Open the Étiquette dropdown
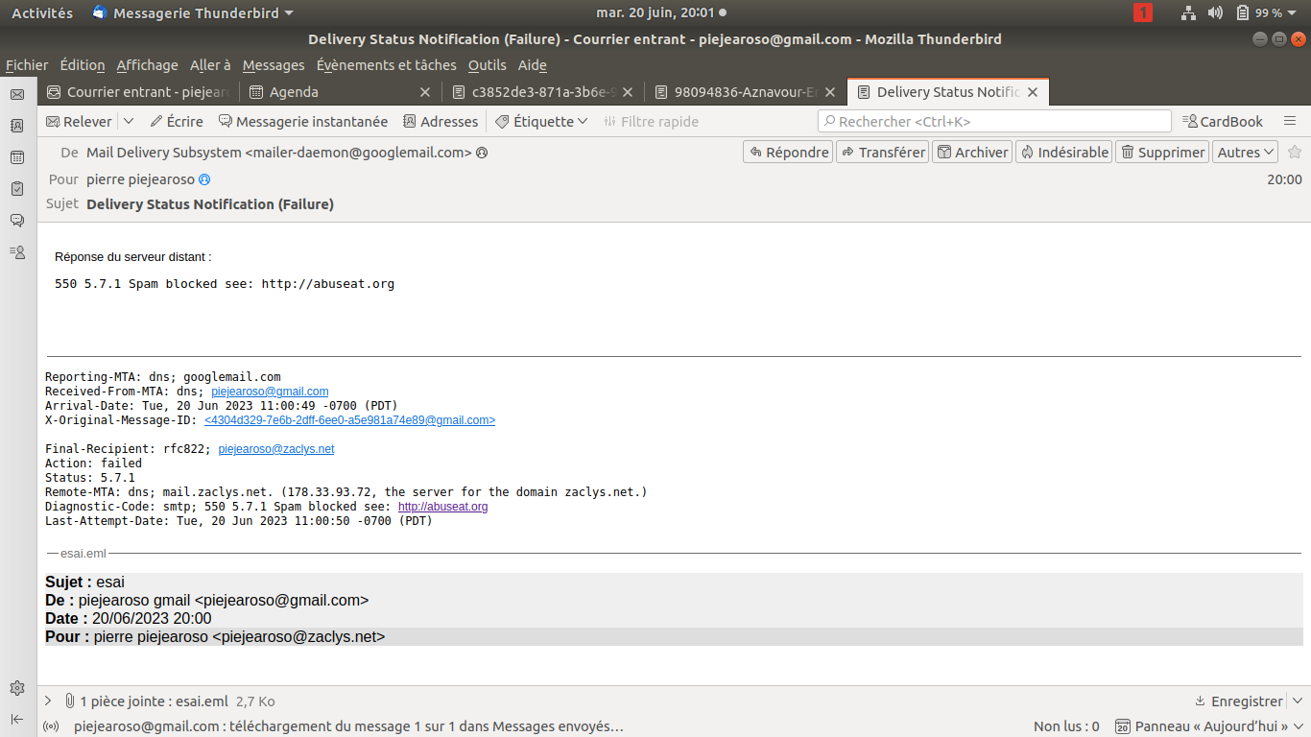This screenshot has height=737, width=1311. click(x=542, y=122)
